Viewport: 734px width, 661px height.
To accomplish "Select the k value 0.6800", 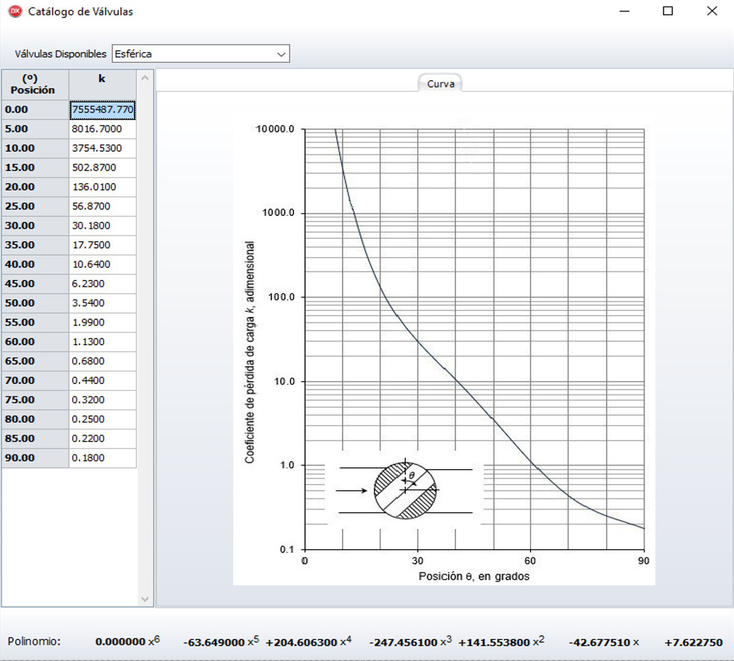I will point(102,361).
